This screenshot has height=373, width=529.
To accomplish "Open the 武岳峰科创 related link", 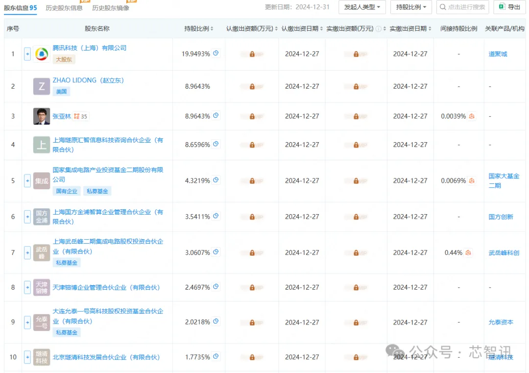I will coord(504,252).
